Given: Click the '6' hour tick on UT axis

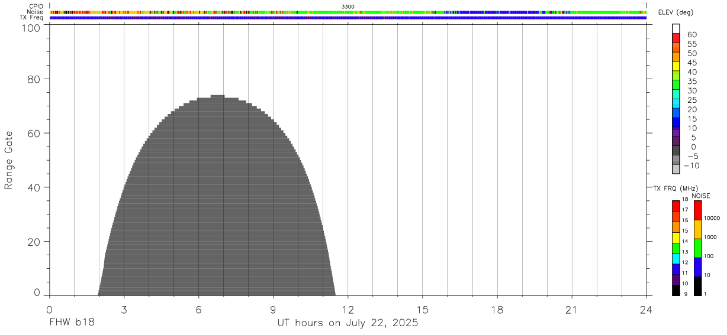Looking at the screenshot, I should 199,310.
